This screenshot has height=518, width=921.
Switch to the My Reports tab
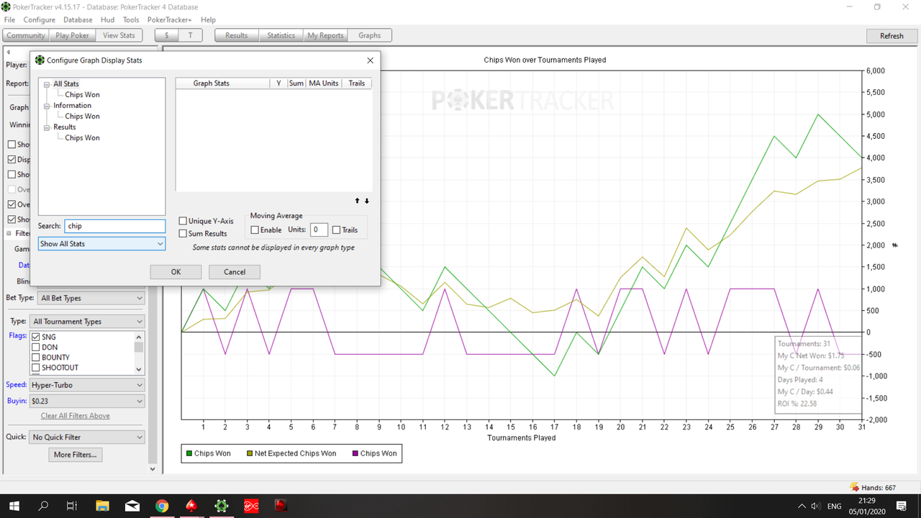pyautogui.click(x=325, y=35)
